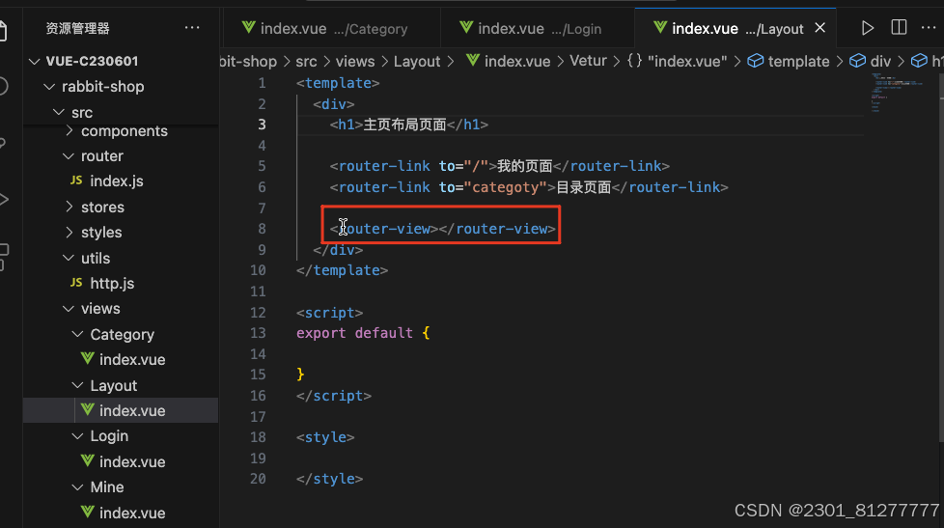Collapse the Mine folder
Viewport: 944px width, 528px height.
pos(77,487)
